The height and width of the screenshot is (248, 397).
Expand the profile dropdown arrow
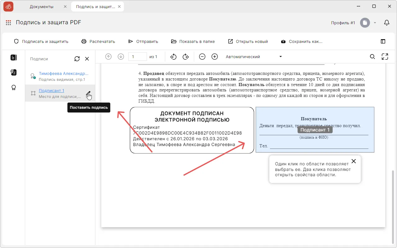[375, 23]
